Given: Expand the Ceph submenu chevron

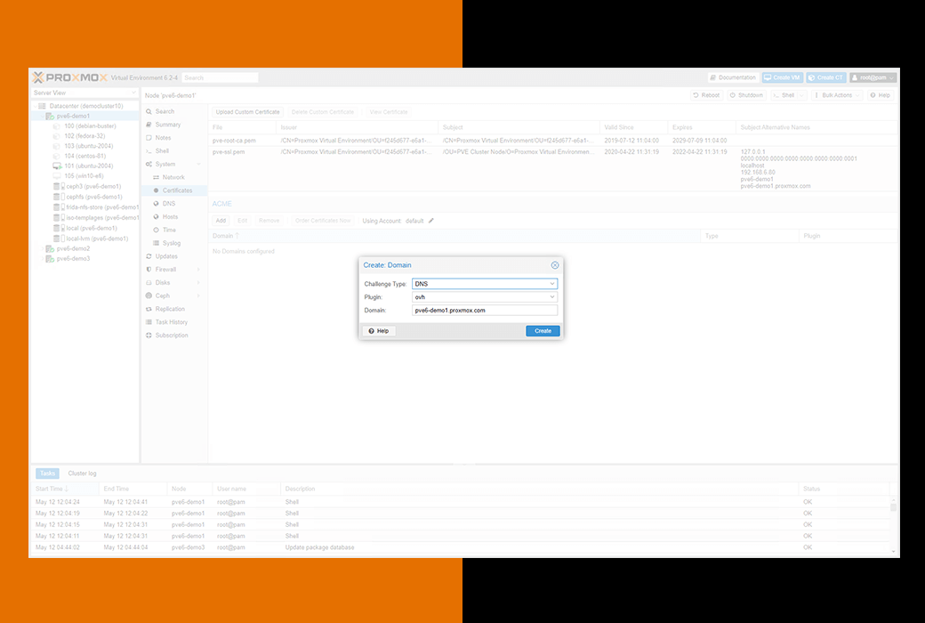Looking at the screenshot, I should 199,295.
